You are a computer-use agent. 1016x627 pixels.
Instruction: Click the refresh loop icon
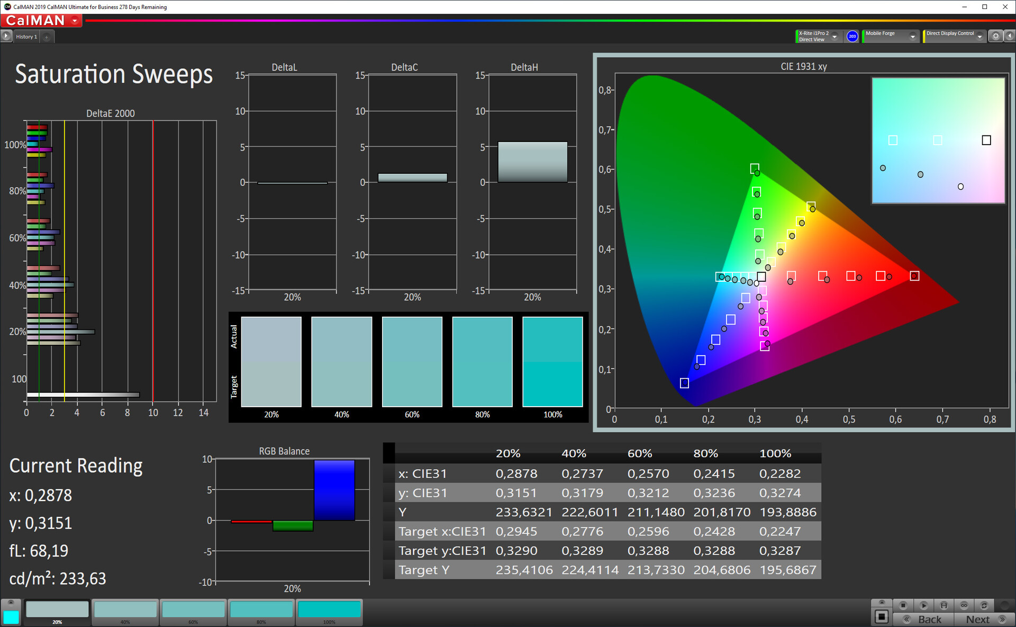pos(984,605)
